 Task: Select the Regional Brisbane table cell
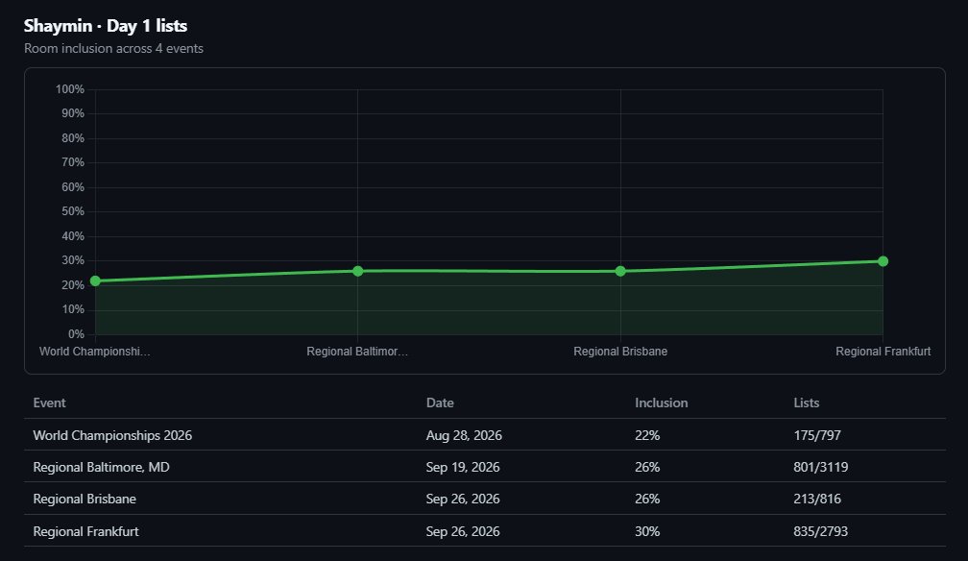point(85,500)
